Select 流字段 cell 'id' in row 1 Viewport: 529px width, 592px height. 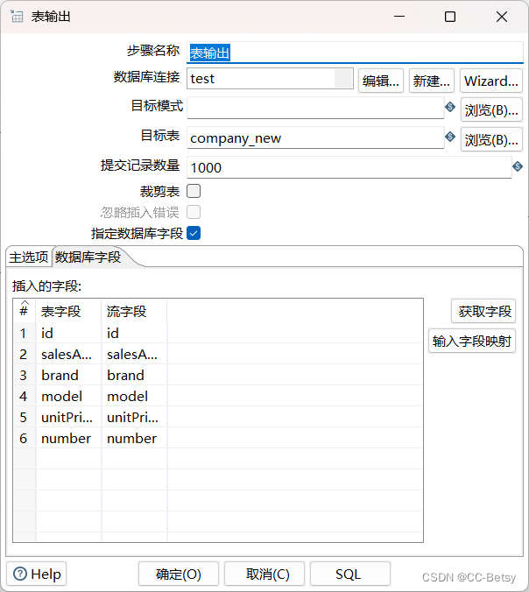tap(134, 333)
